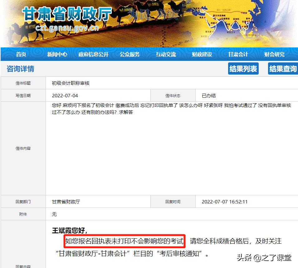
Task: Open the 公众服务 section
Action: [129, 54]
